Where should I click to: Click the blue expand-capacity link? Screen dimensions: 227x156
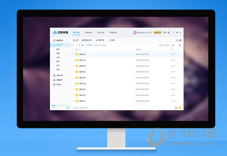click(x=68, y=108)
